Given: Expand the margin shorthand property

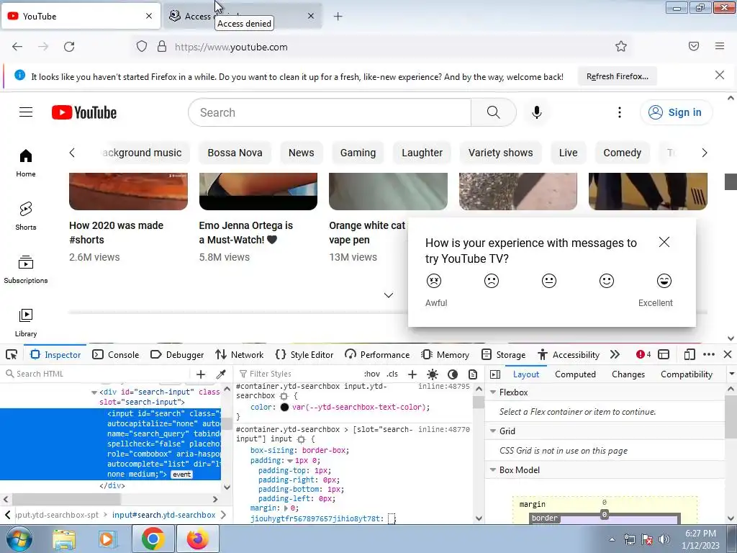Looking at the screenshot, I should [x=286, y=508].
